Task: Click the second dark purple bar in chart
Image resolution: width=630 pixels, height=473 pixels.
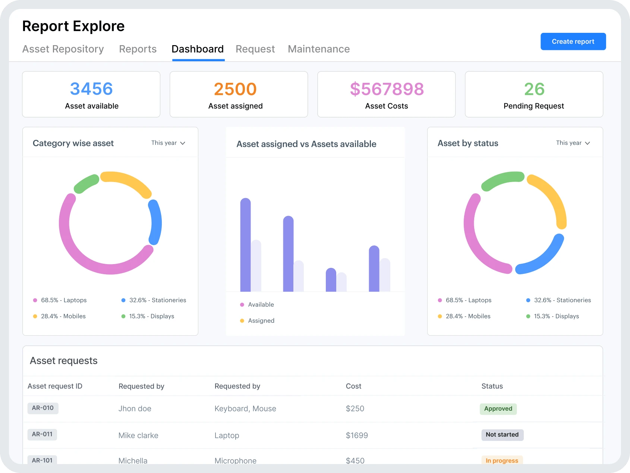Action: pos(288,254)
